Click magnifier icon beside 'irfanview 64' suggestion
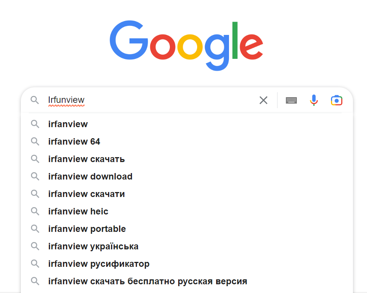The image size is (367, 293). pos(35,142)
